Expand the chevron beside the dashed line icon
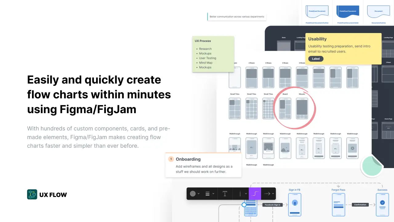This screenshot has height=222, width=394. (x=246, y=194)
